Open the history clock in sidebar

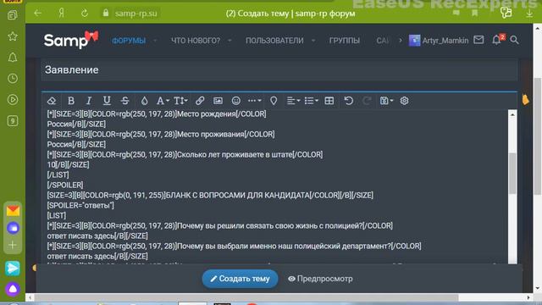[x=13, y=79]
